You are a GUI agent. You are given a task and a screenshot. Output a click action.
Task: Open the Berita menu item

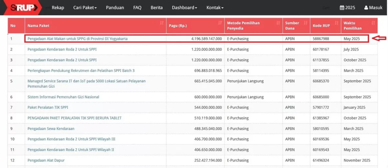[x=157, y=7]
